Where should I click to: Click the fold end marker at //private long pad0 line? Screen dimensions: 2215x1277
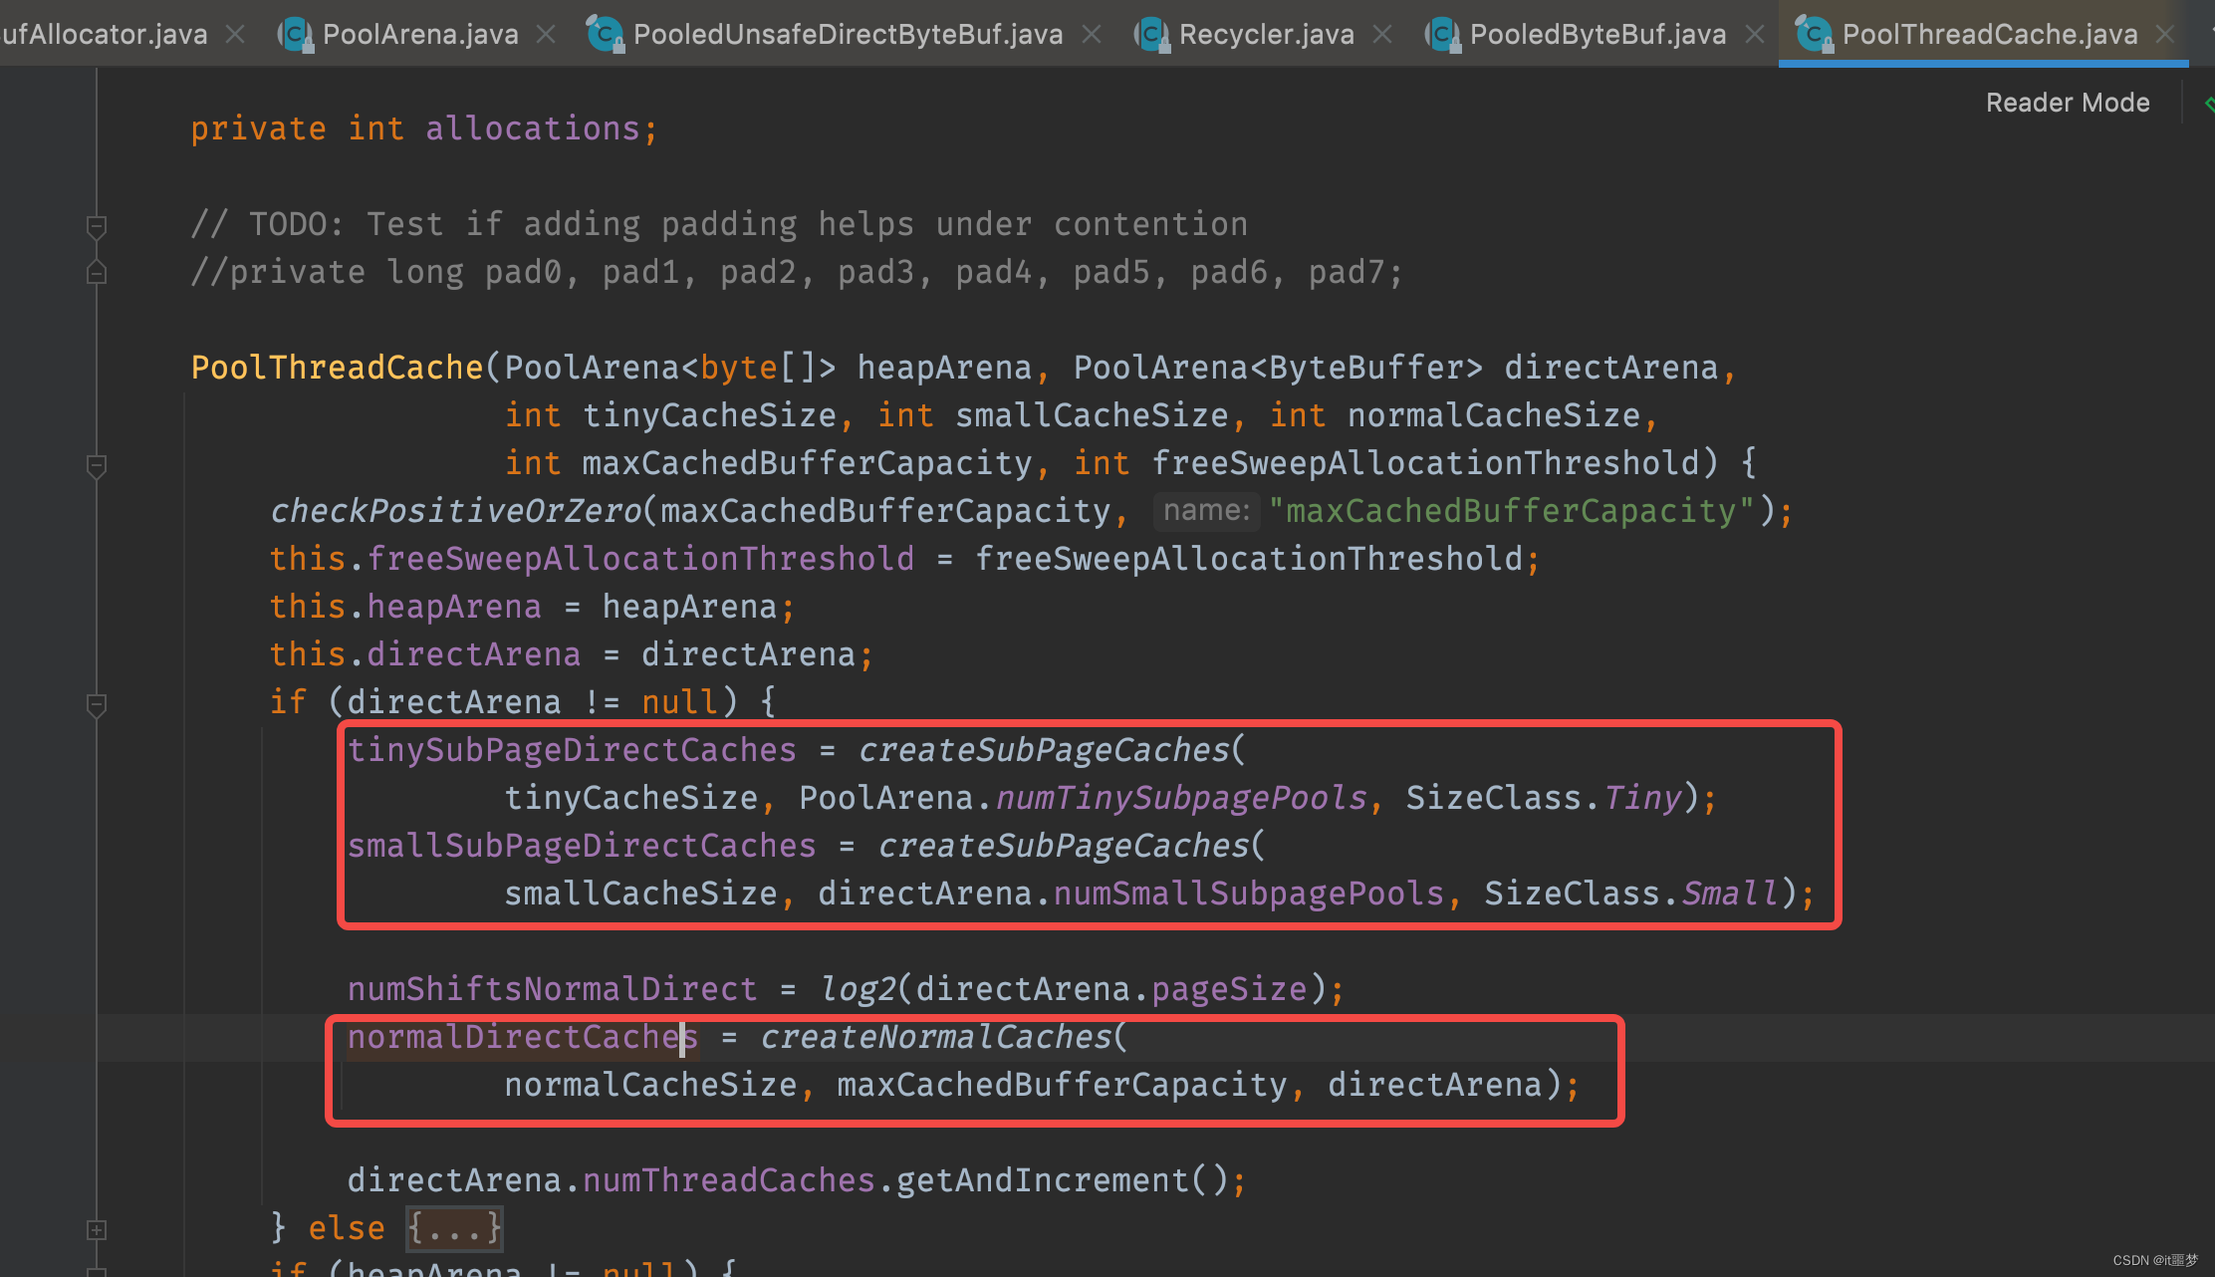(97, 272)
